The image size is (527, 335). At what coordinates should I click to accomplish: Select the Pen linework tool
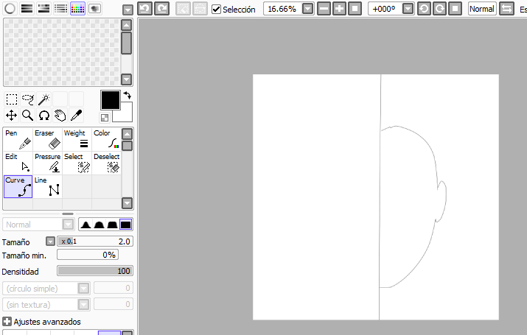pos(18,139)
